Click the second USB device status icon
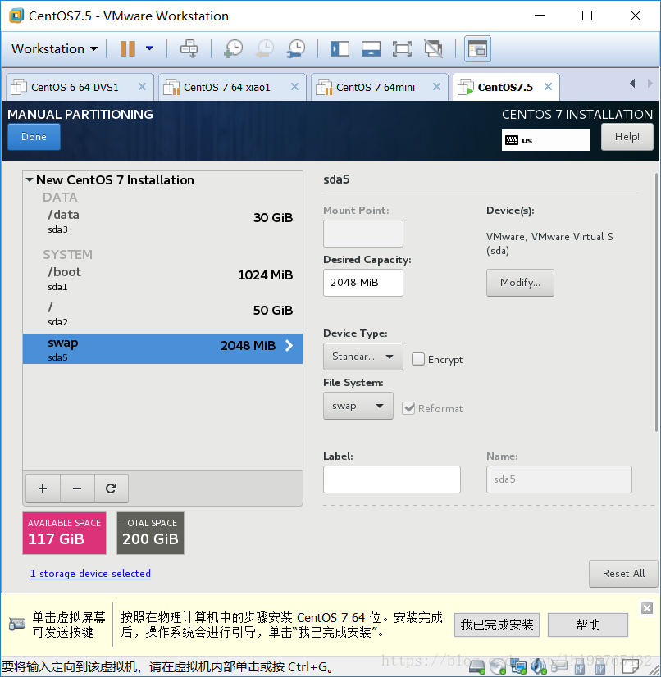Image resolution: width=661 pixels, height=677 pixels. 600,666
